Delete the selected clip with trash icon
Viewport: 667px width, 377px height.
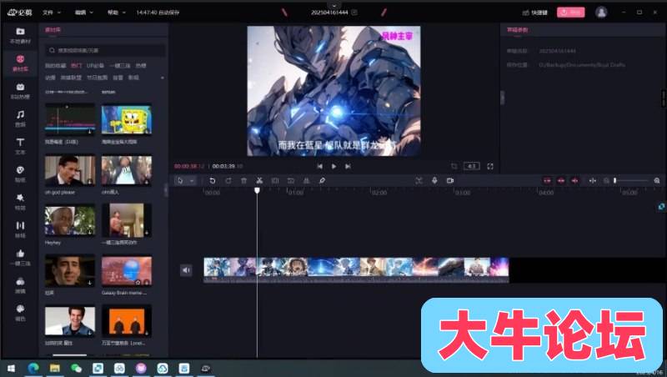[243, 180]
